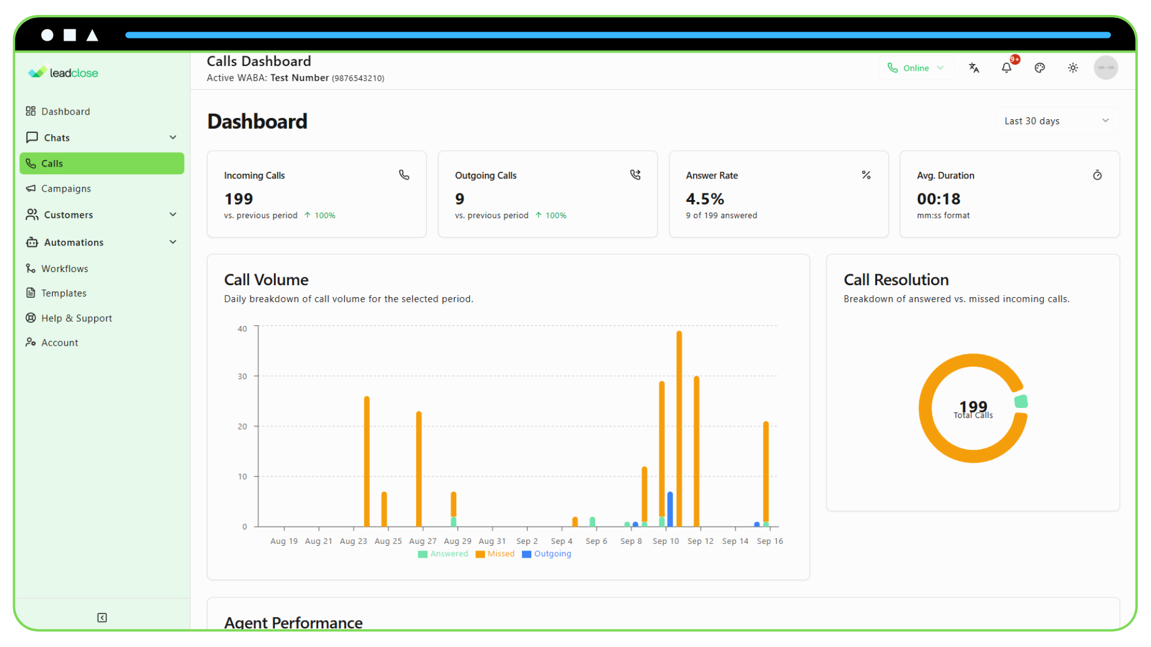
Task: Toggle the Answered series in the chart legend
Action: [444, 554]
